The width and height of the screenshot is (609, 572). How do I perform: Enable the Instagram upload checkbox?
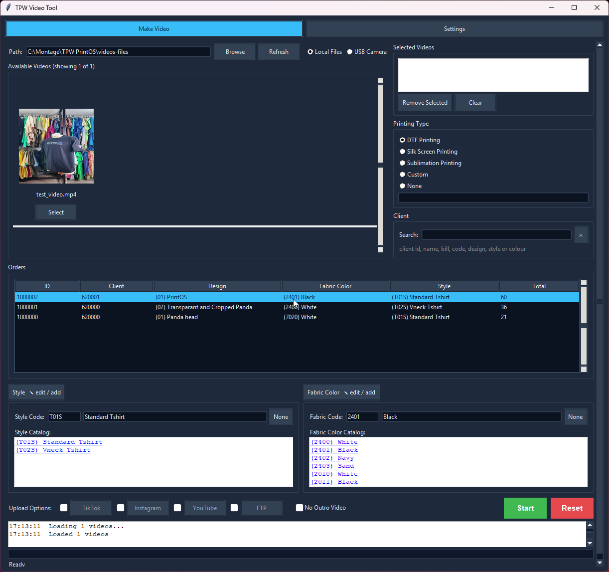click(121, 508)
